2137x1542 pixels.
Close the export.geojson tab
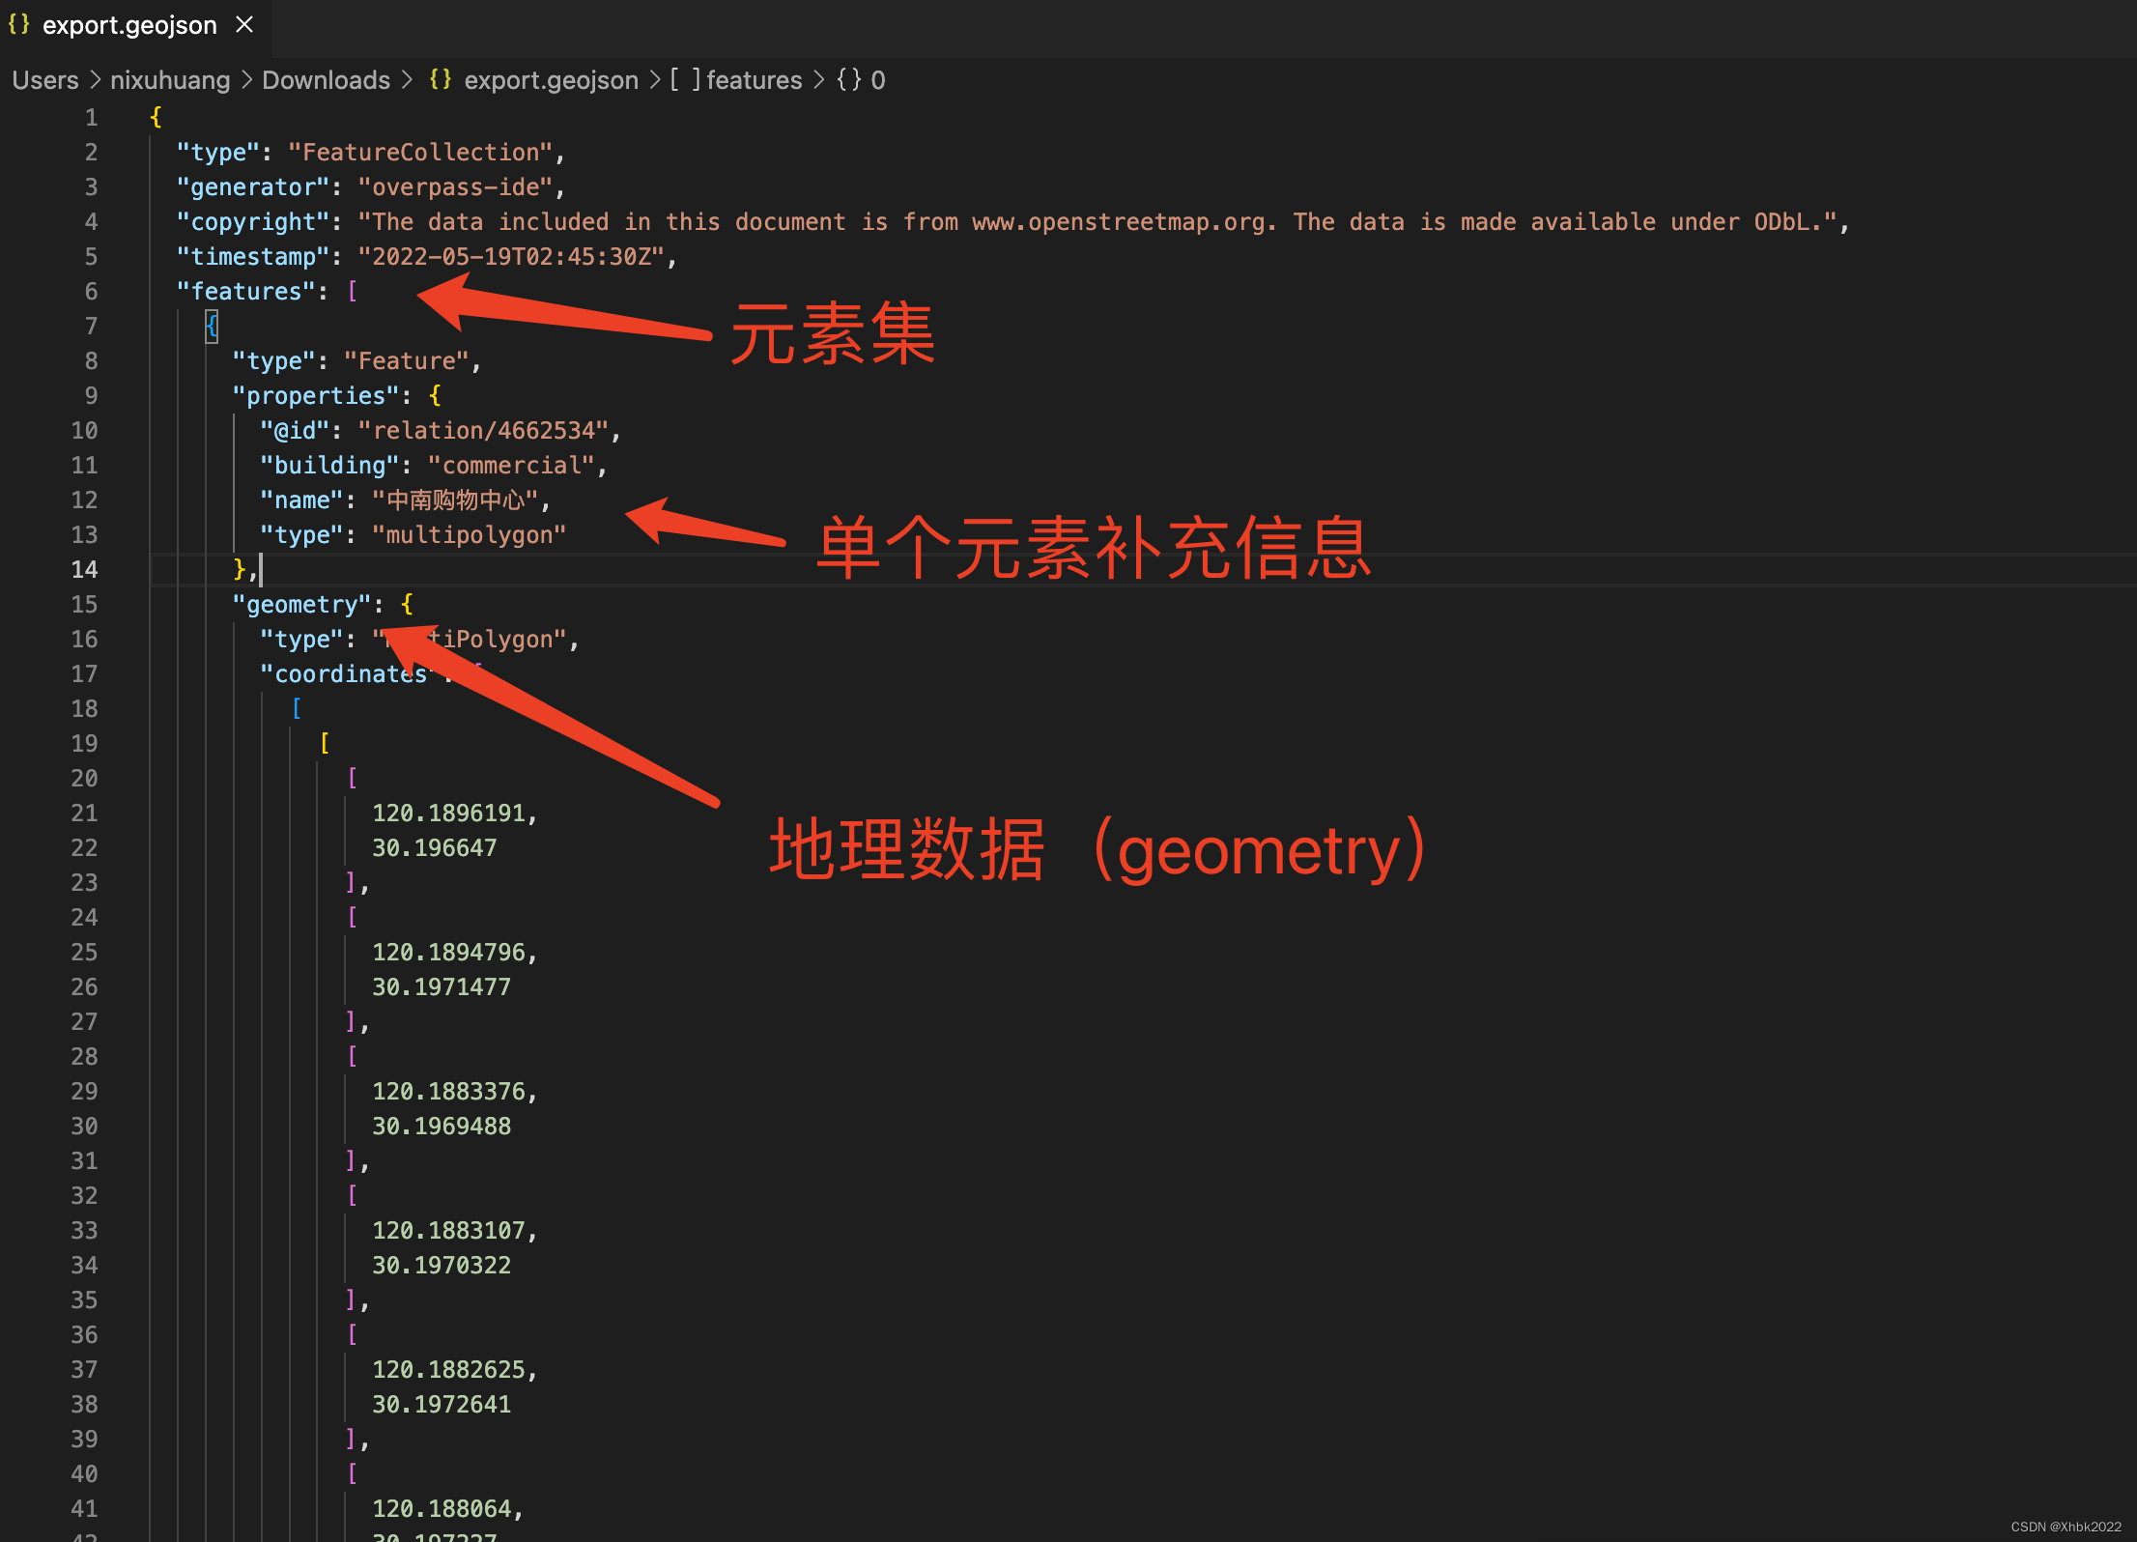point(244,25)
